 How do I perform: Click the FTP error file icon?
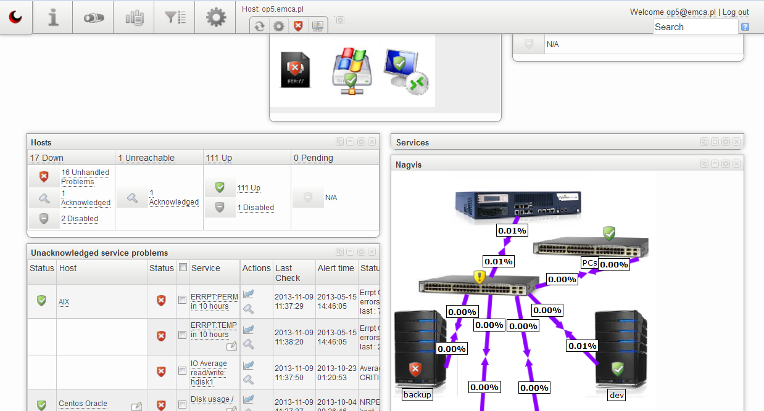click(295, 70)
